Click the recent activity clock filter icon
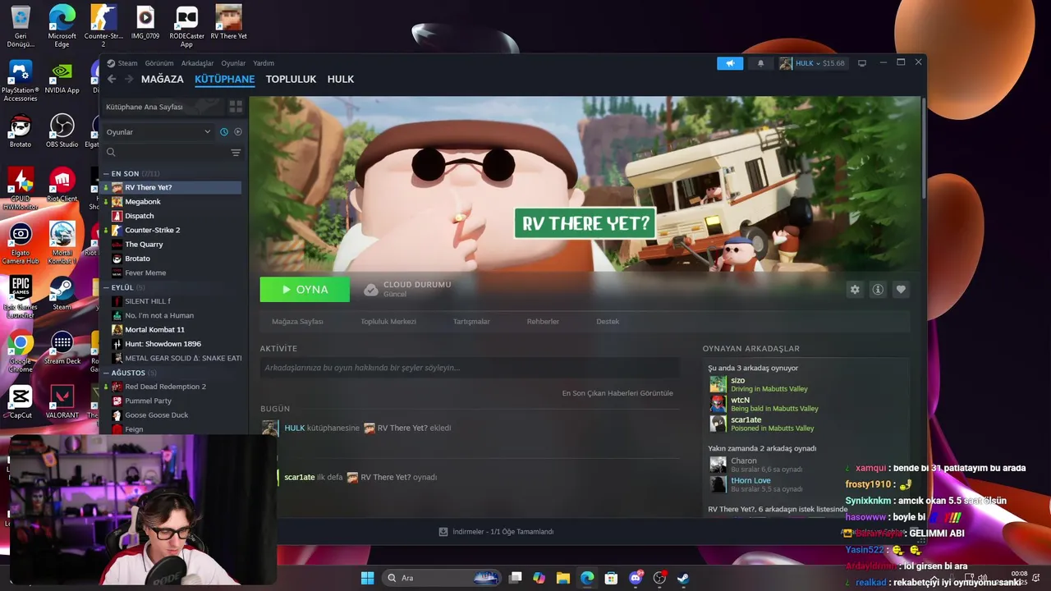This screenshot has height=591, width=1051. [x=223, y=132]
